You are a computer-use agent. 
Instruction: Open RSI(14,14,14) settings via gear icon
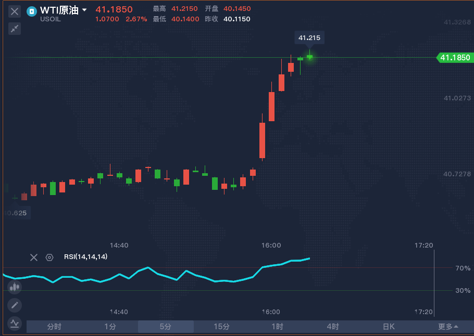(x=49, y=257)
